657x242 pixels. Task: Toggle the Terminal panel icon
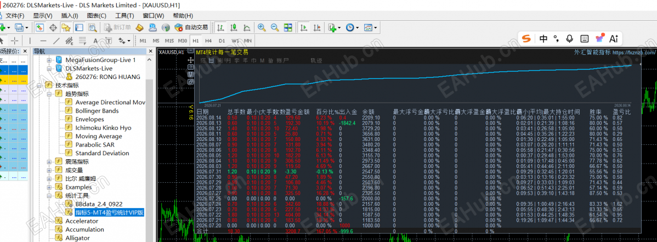(79, 27)
